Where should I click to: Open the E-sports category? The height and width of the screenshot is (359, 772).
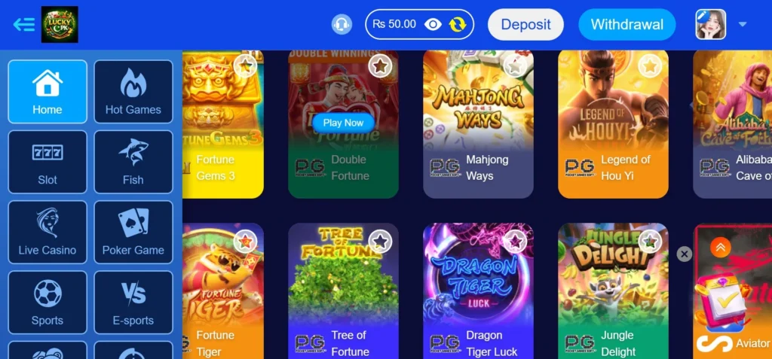[133, 303]
